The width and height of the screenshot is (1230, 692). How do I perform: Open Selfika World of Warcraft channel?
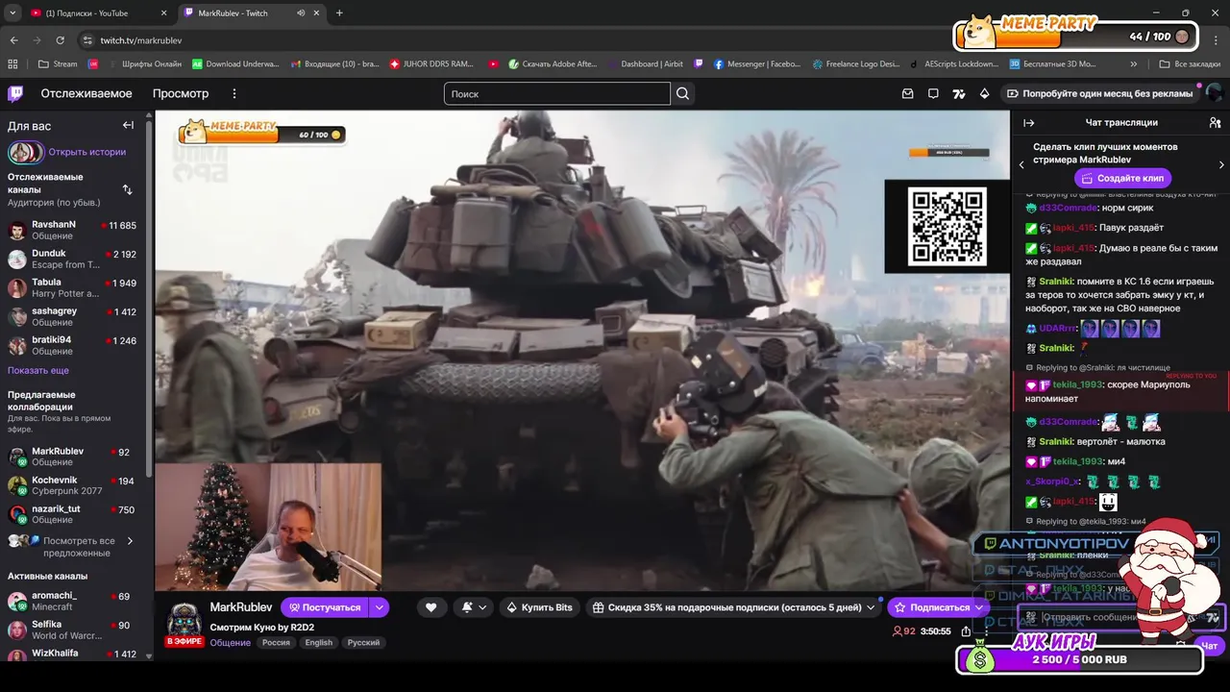pos(72,630)
